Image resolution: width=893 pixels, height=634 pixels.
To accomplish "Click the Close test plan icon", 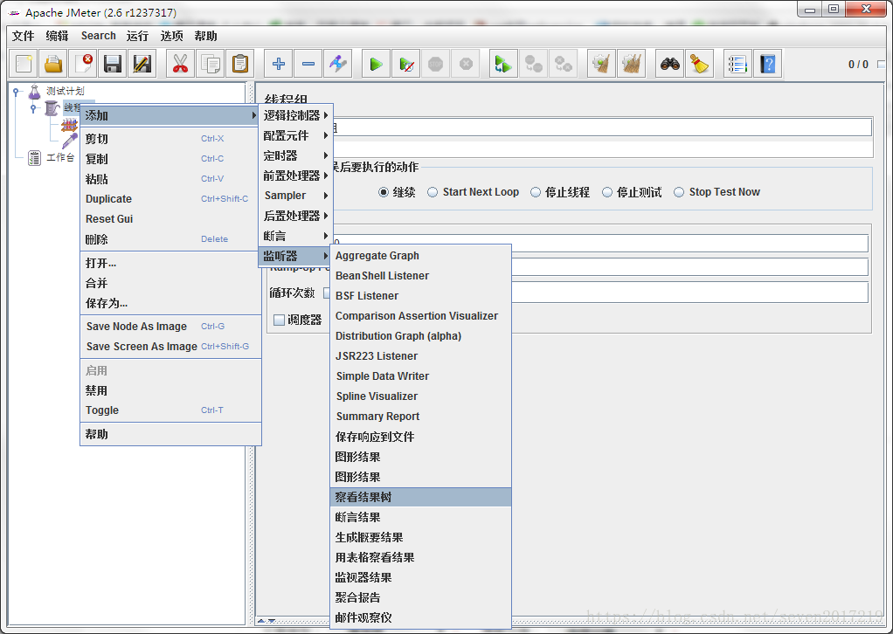I will (x=83, y=64).
